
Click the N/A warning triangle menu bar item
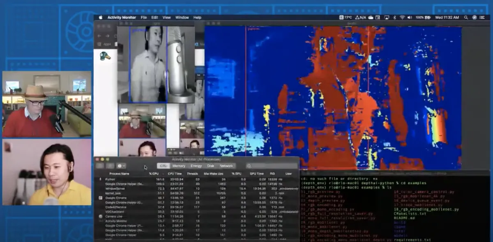(361, 18)
